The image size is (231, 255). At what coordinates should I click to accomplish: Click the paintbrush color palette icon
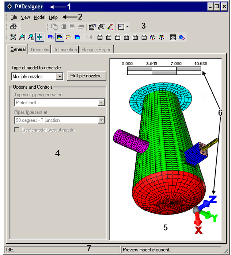click(x=110, y=27)
